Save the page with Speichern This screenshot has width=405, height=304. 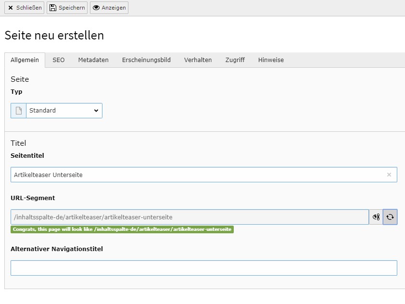pos(67,8)
